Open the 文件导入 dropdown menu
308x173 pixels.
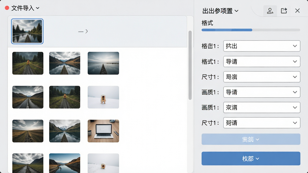coord(25,8)
